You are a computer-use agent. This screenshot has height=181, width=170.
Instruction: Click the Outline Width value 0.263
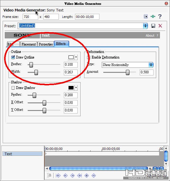tap(71, 72)
